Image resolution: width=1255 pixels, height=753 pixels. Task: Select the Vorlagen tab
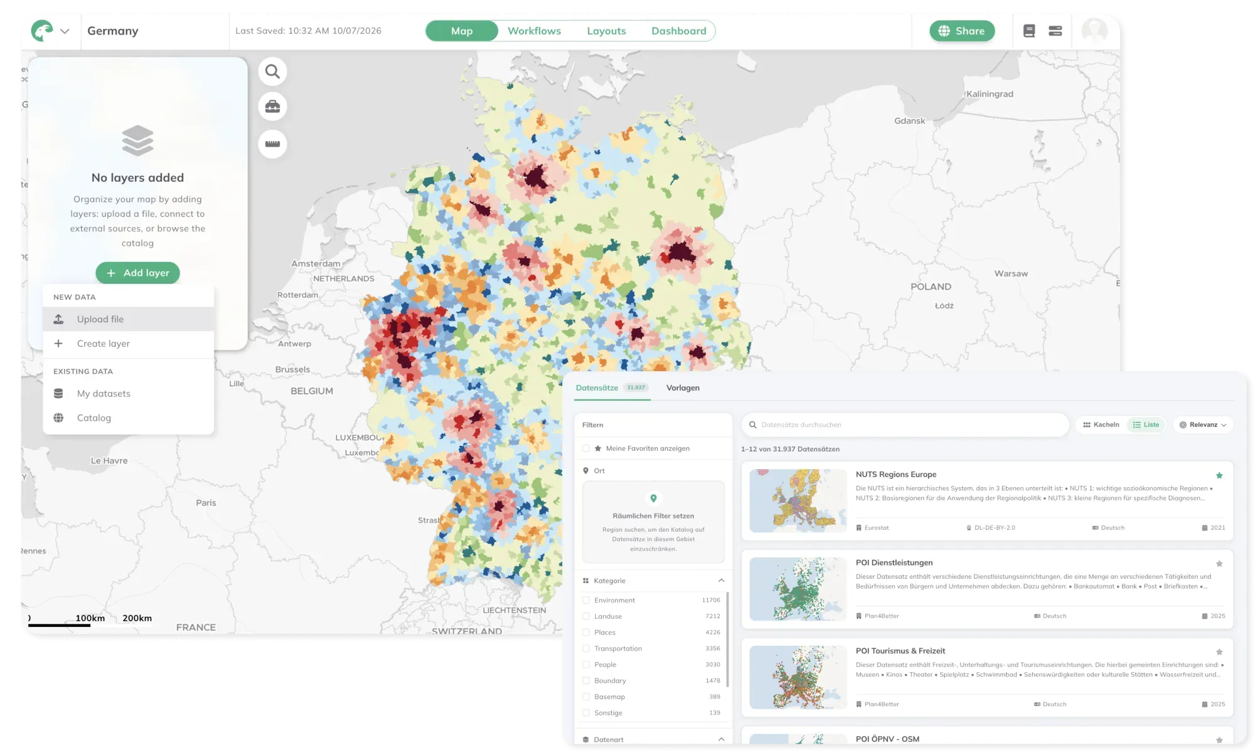(x=683, y=388)
